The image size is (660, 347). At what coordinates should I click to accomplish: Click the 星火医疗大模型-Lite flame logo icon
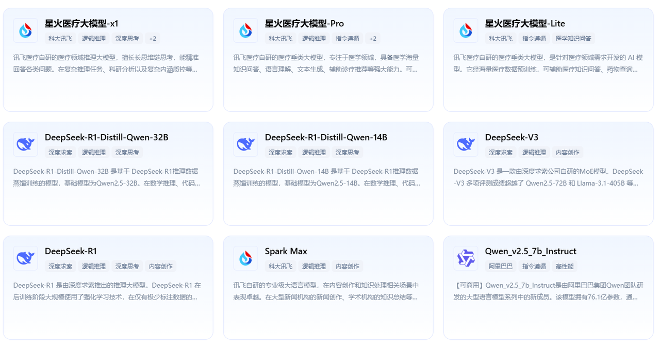coord(466,30)
